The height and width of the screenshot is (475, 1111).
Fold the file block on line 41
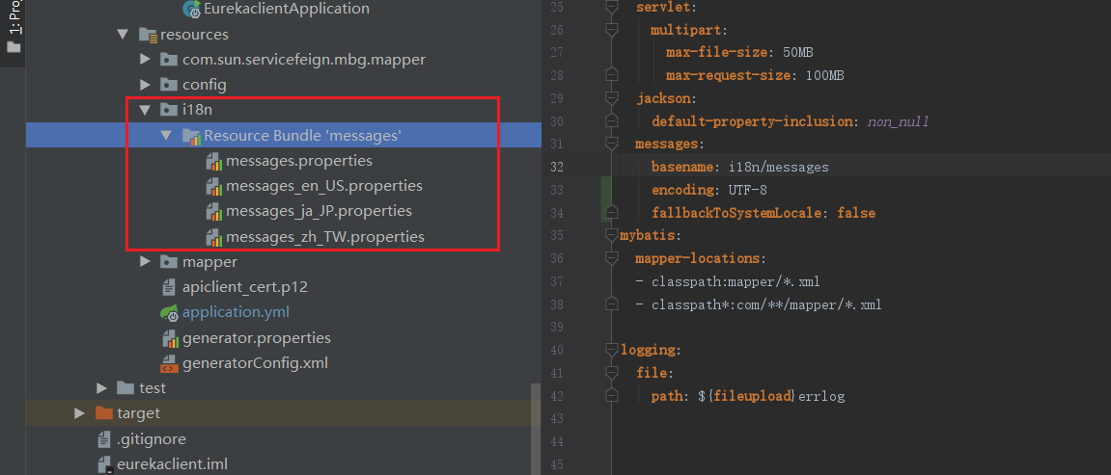[612, 372]
